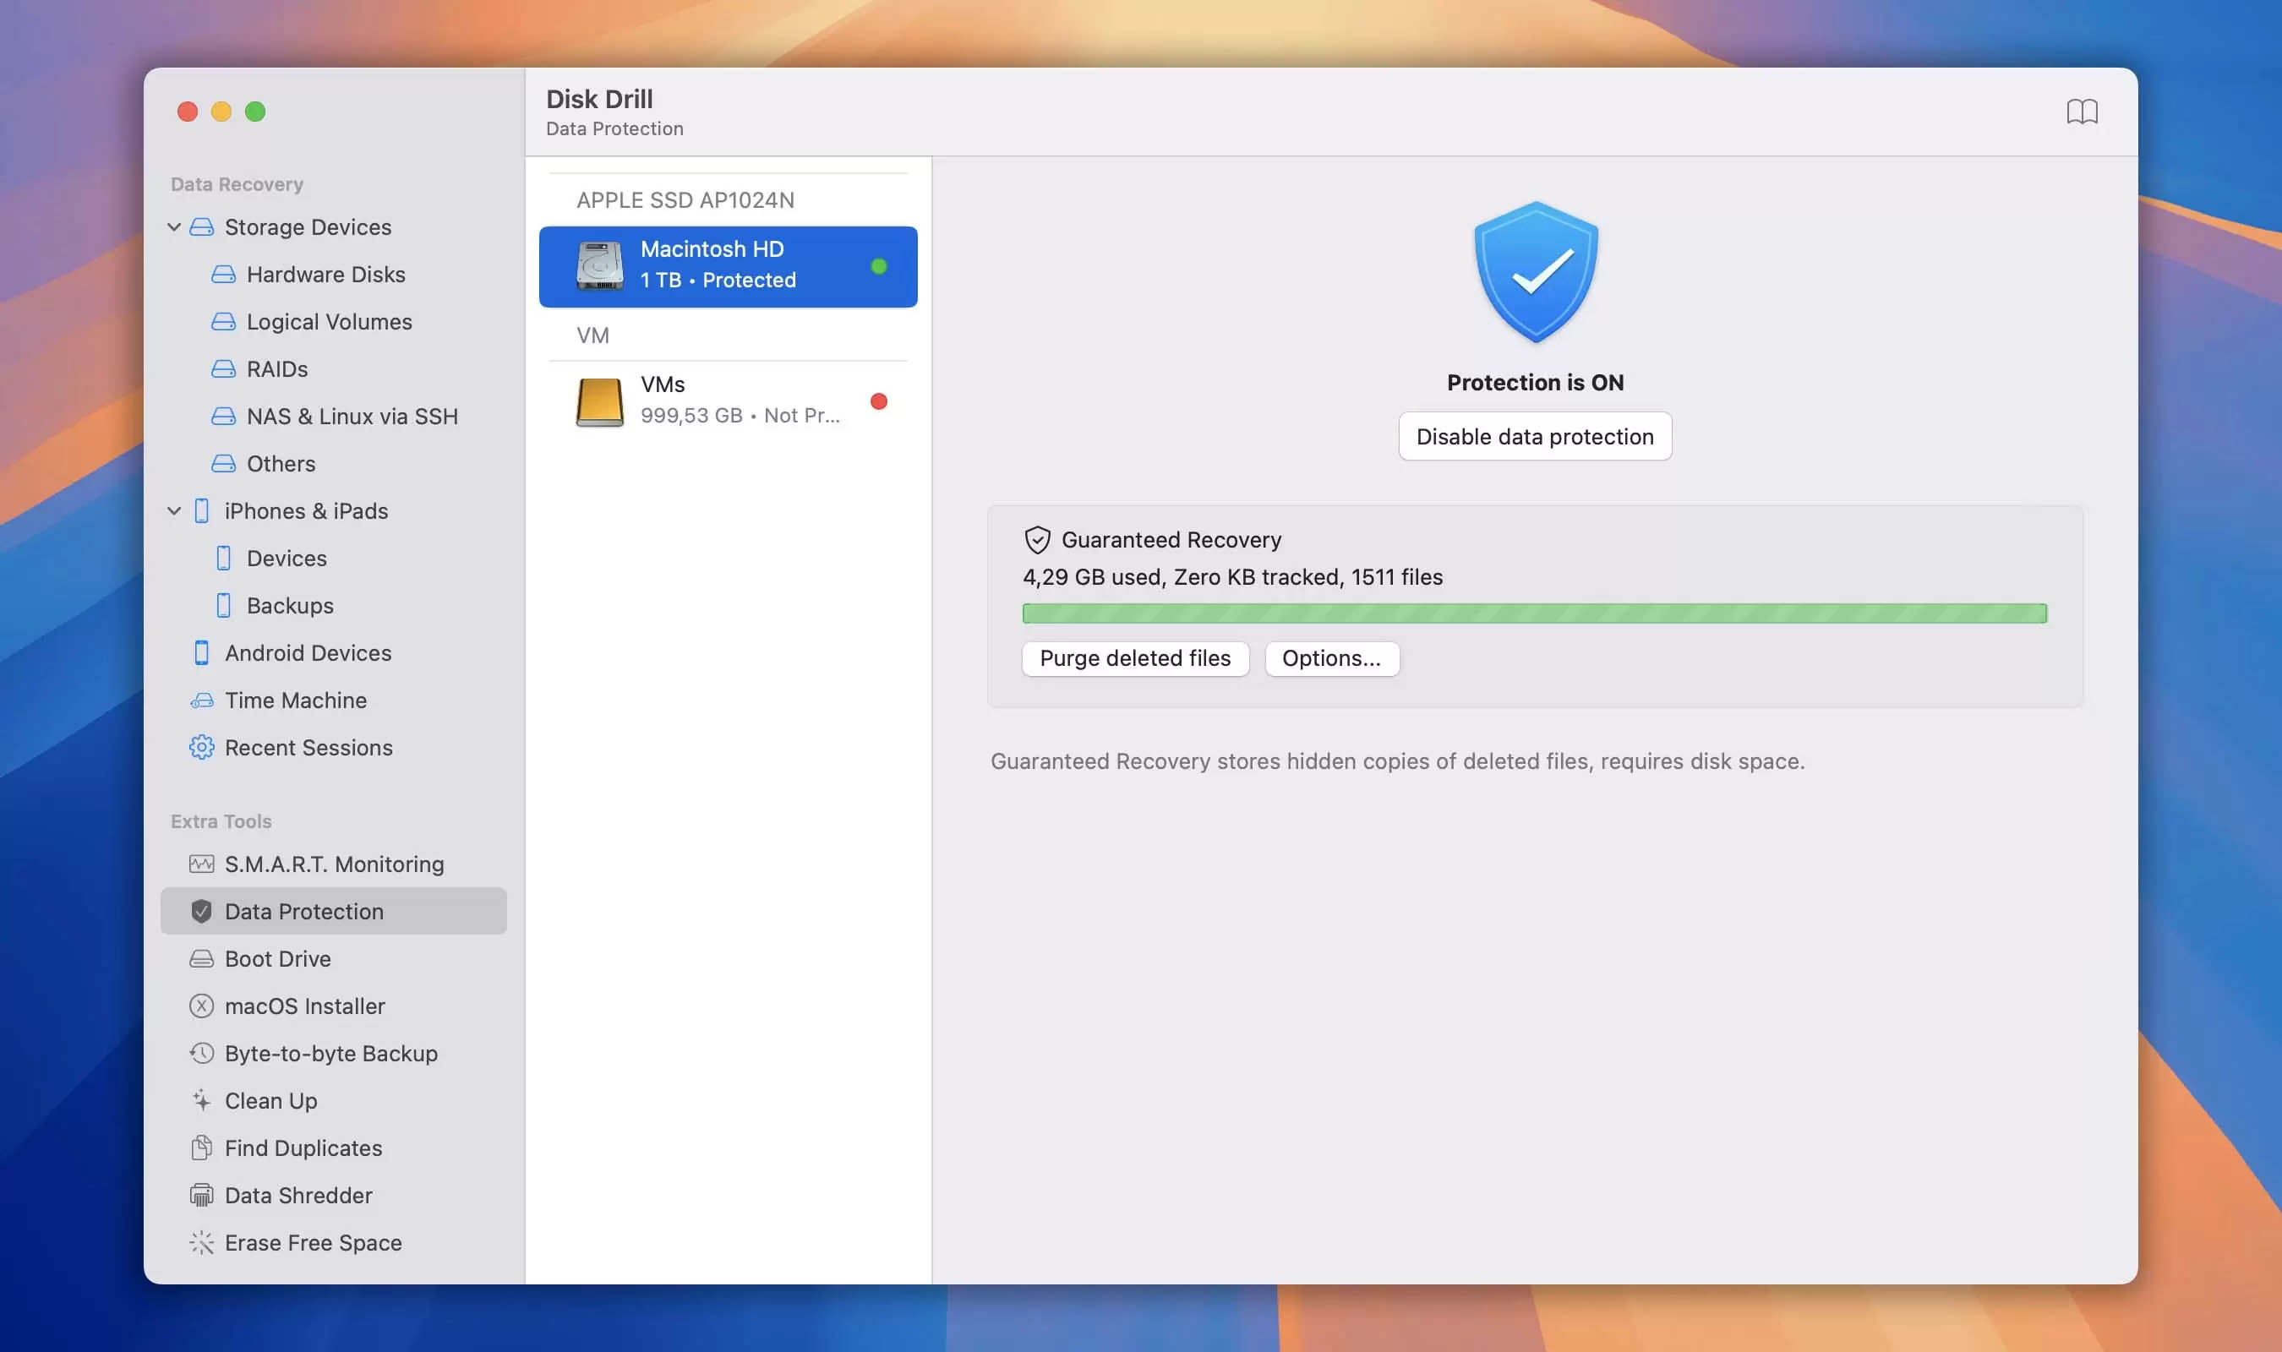This screenshot has height=1352, width=2282.
Task: Select the VMs volume row
Action: click(728, 401)
